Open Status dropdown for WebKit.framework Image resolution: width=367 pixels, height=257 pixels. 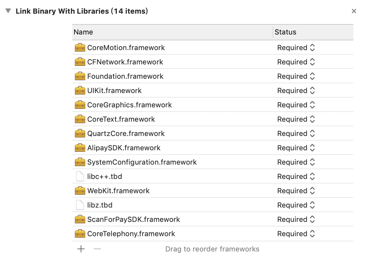pyautogui.click(x=296, y=191)
